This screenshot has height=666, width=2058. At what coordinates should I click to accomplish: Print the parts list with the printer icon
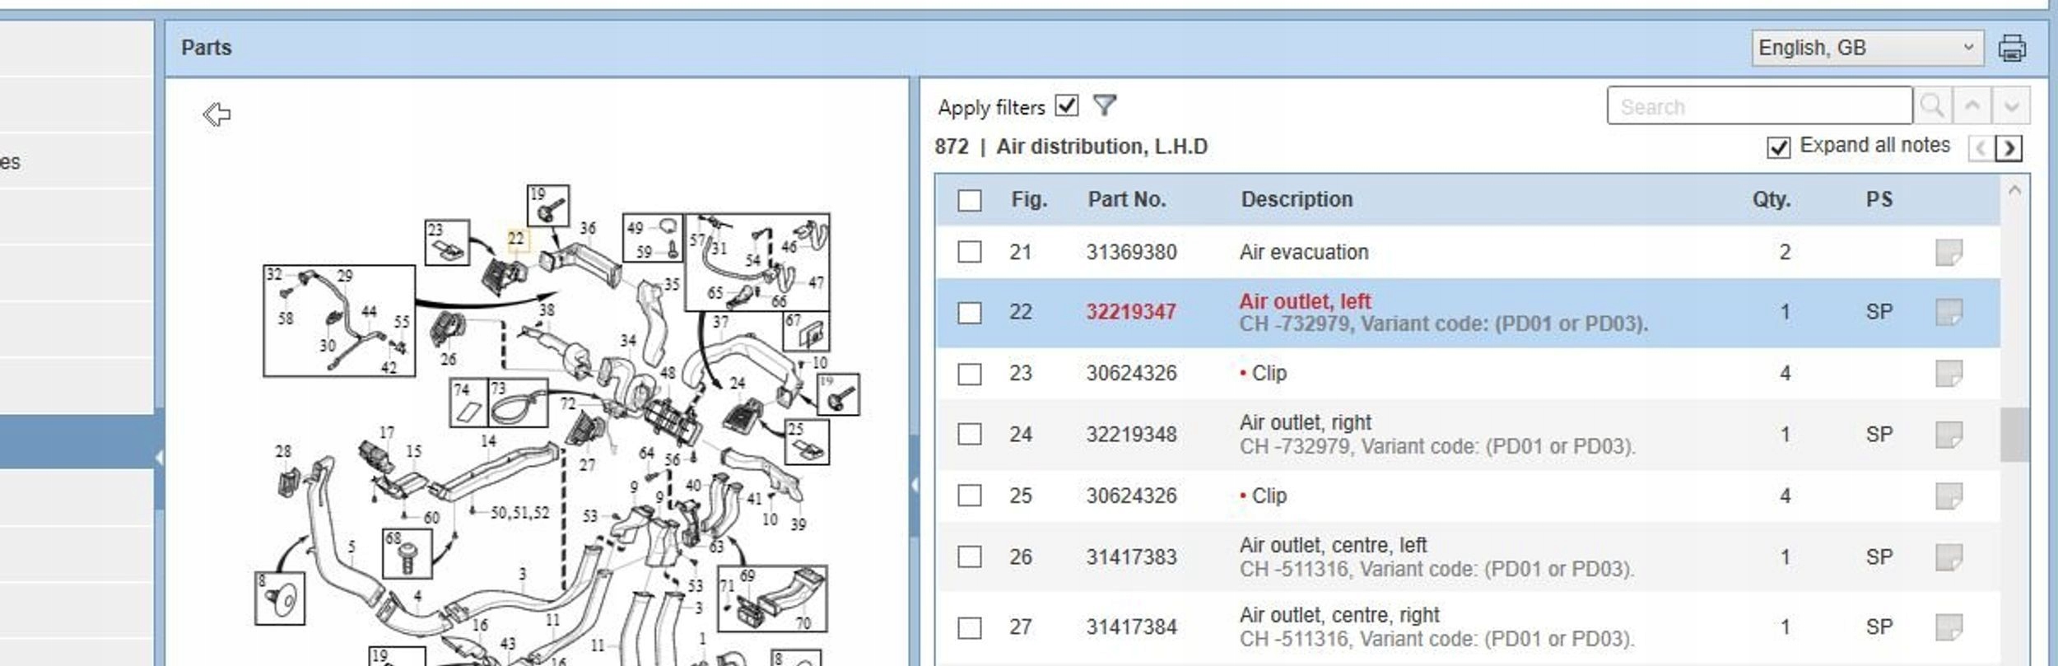tap(2012, 48)
